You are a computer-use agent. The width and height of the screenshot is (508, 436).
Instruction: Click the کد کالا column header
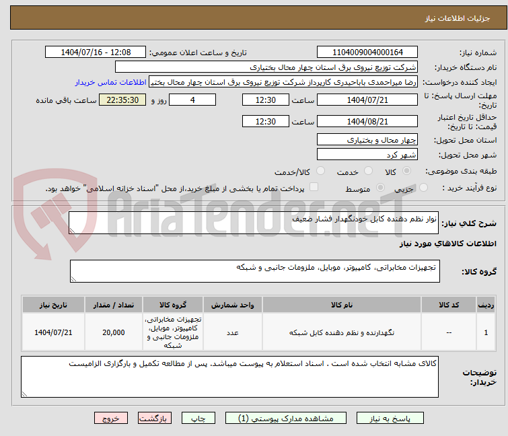coord(449,305)
